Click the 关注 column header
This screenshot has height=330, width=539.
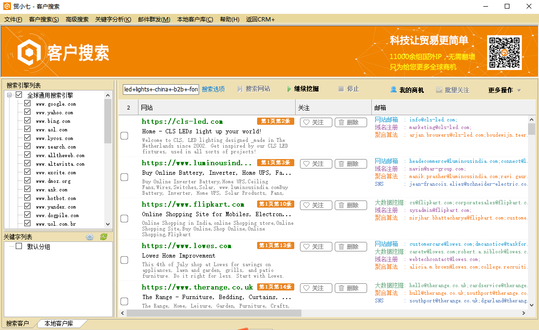pos(333,108)
